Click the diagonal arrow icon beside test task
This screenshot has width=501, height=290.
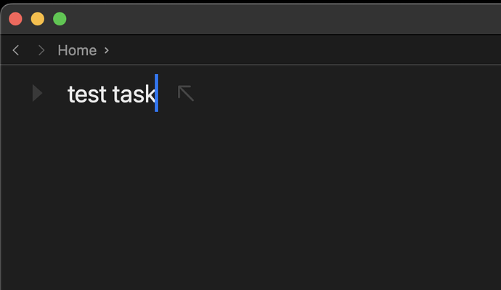click(186, 93)
